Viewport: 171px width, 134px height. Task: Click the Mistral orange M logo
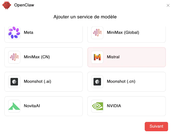[x=97, y=57]
